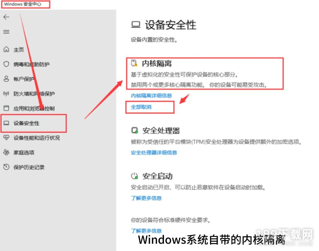Select 主页 in the sidebar
Viewport: 319px width, 251px height.
click(19, 49)
